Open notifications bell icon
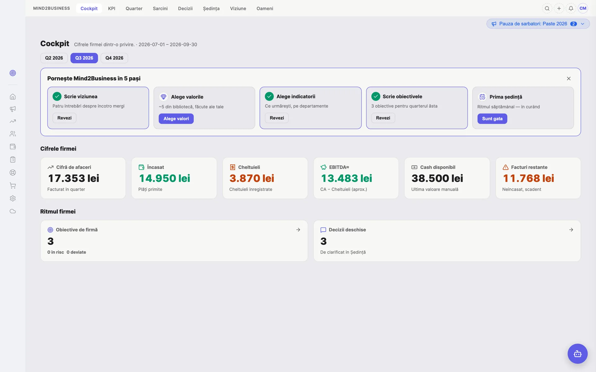 (x=571, y=8)
